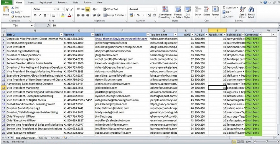Select Bottom Align icon
This screenshot has width=280, height=144.
[87, 9]
